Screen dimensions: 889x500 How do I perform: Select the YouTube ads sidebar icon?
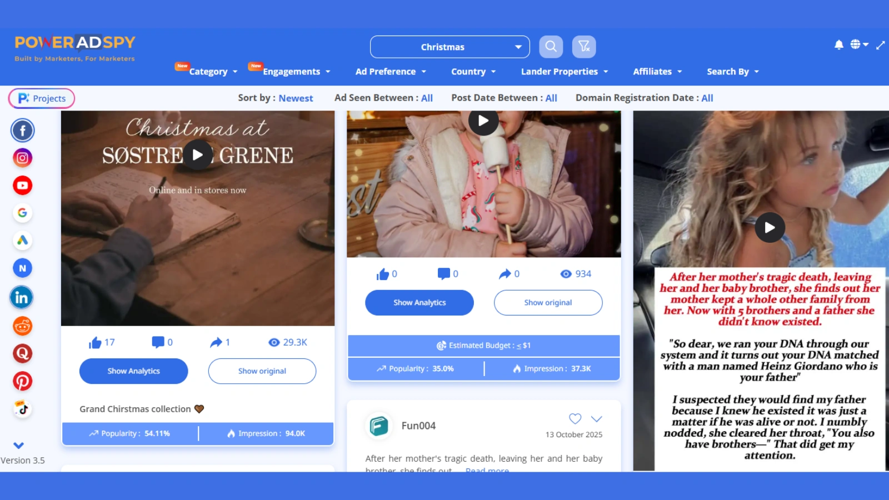[22, 186]
